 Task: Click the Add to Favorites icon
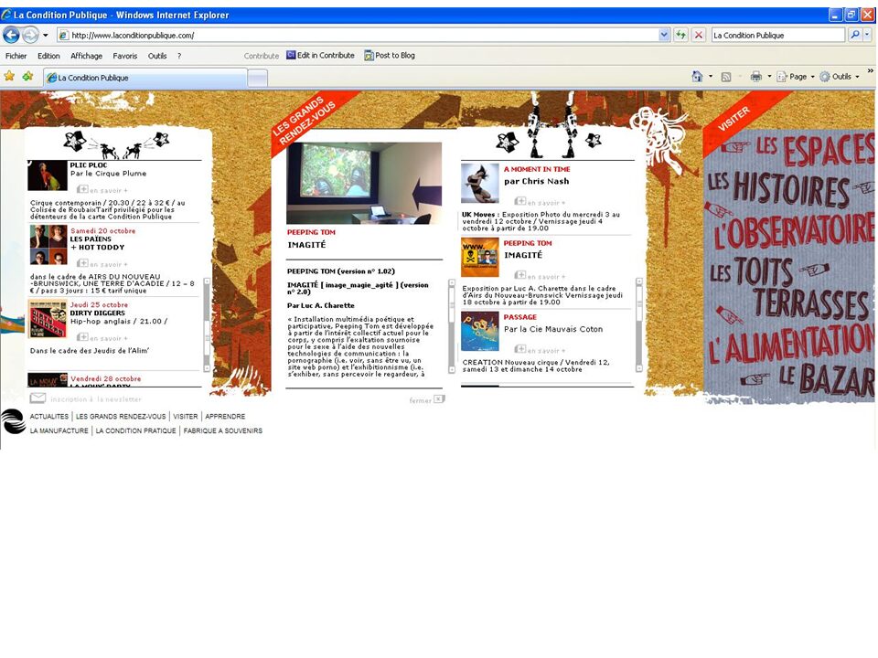[x=27, y=77]
